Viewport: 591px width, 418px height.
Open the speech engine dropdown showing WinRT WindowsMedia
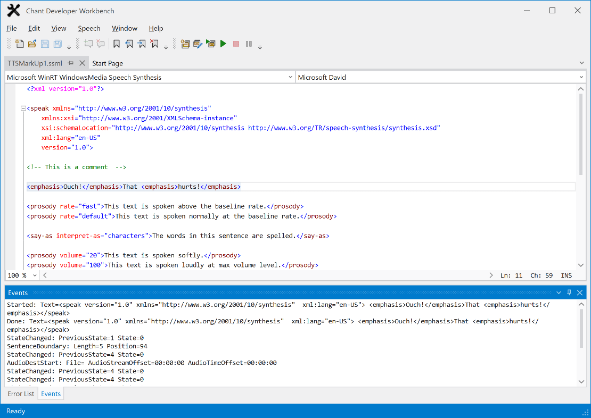(290, 77)
